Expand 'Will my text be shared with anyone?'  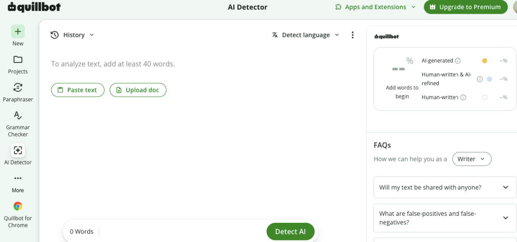click(445, 188)
